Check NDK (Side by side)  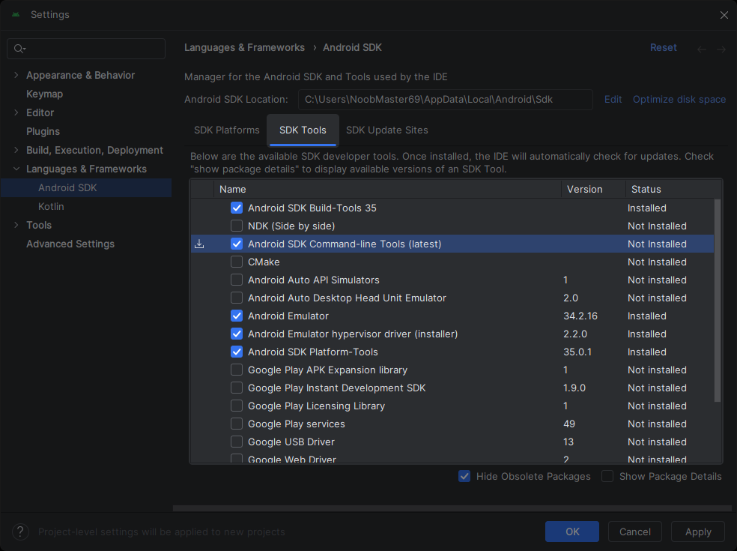[237, 226]
